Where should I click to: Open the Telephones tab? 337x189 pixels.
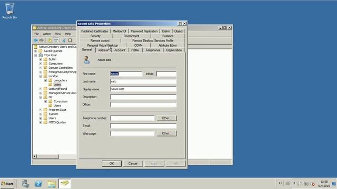tap(153, 50)
